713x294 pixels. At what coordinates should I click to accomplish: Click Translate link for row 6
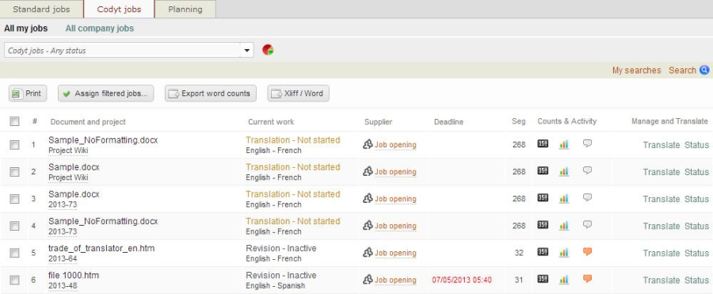[x=662, y=281]
